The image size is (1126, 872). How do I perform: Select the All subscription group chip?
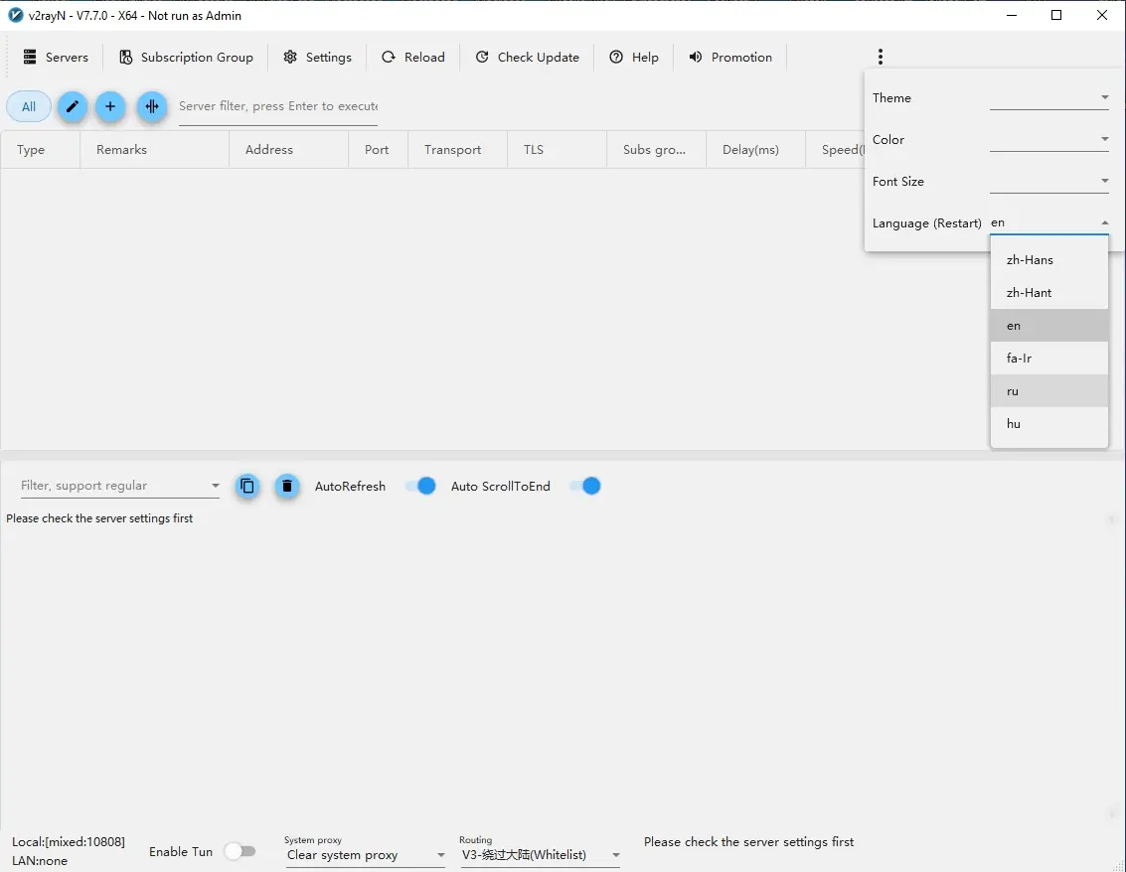coord(29,106)
